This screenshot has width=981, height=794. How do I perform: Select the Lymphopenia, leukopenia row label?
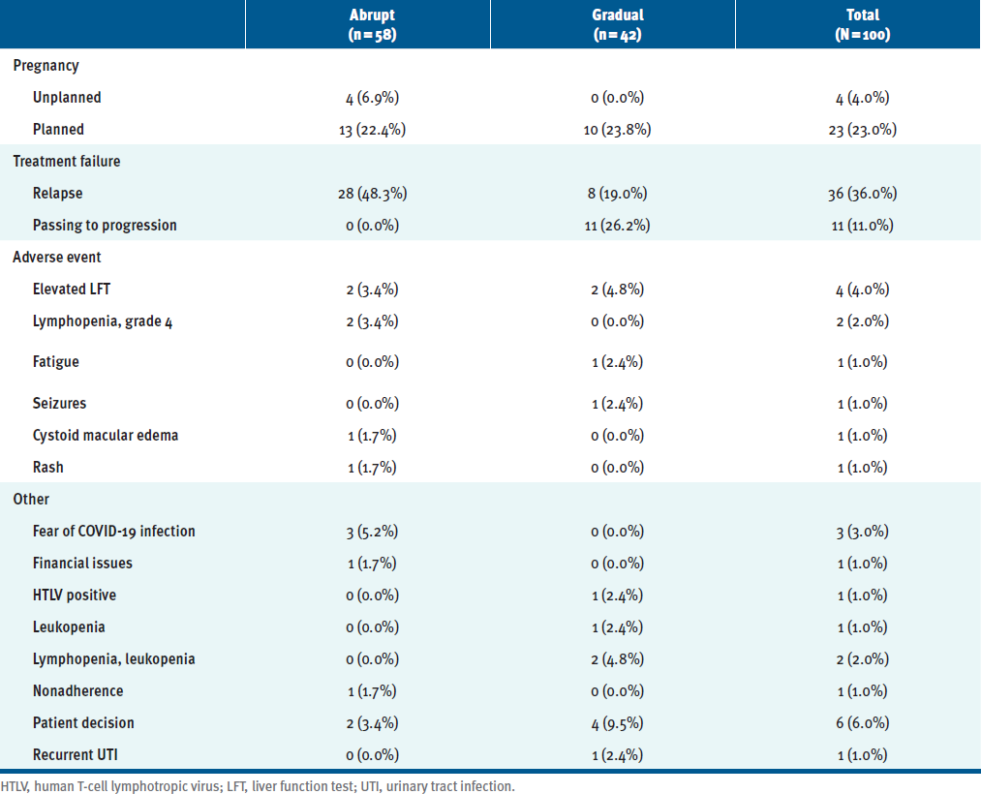114,658
